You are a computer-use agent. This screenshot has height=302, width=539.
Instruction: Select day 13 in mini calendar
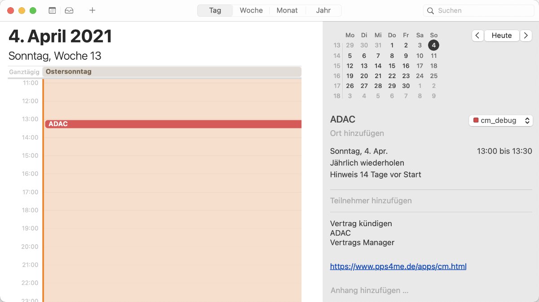tap(364, 66)
